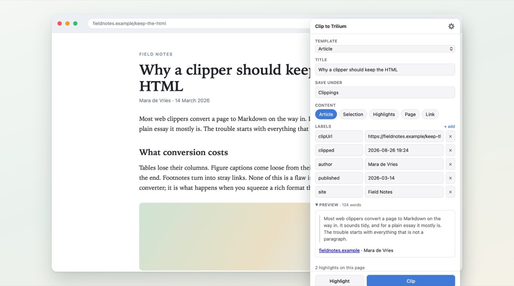Image resolution: width=514 pixels, height=286 pixels.
Task: Open fieldnotes.example link in preview
Action: [x=339, y=250]
